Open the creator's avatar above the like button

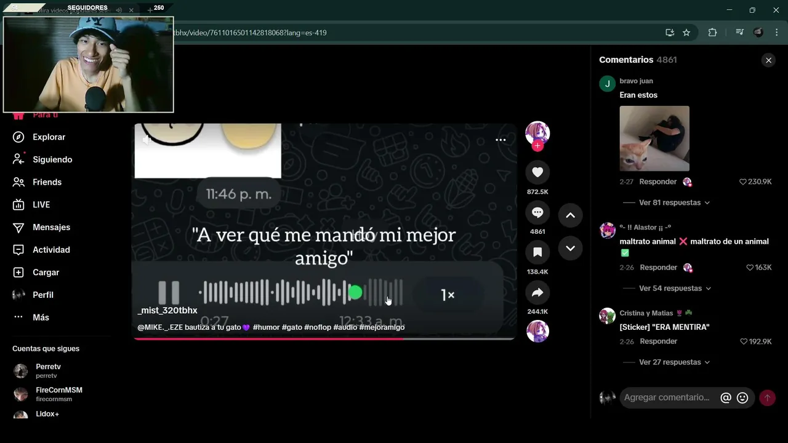click(x=537, y=133)
